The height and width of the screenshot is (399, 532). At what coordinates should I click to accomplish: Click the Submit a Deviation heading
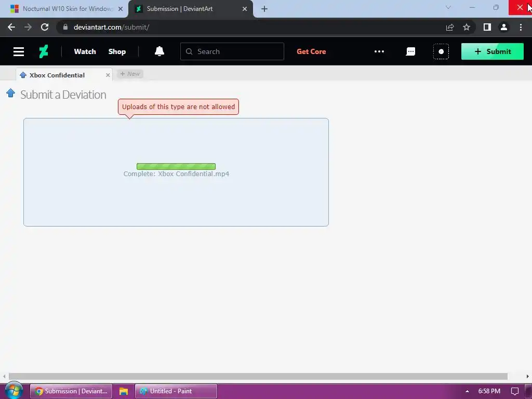[x=63, y=95]
